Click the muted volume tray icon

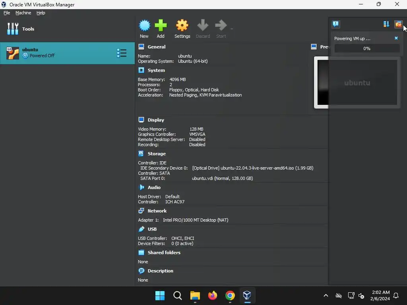tap(361, 295)
